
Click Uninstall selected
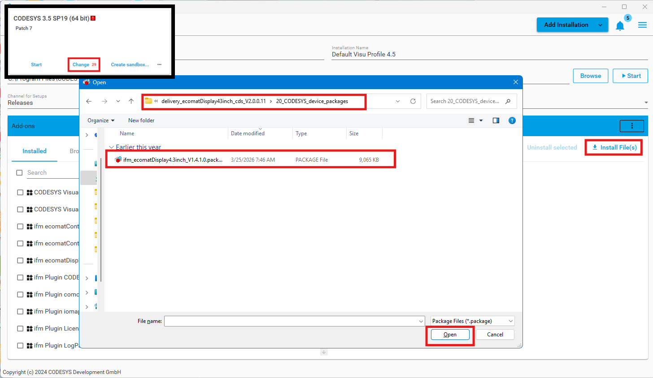(x=552, y=147)
